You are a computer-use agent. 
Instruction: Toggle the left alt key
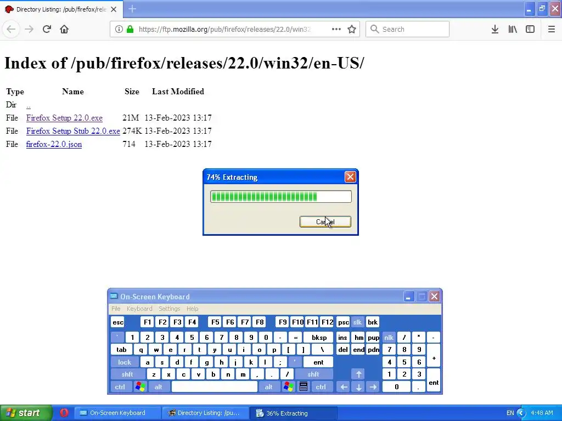(x=158, y=387)
